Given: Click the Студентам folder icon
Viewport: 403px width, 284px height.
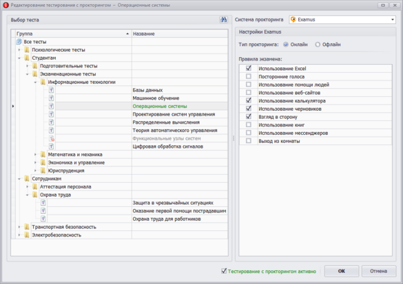Looking at the screenshot, I should [x=27, y=58].
